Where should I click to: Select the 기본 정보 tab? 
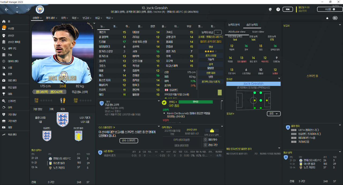pyautogui.click(x=38, y=109)
